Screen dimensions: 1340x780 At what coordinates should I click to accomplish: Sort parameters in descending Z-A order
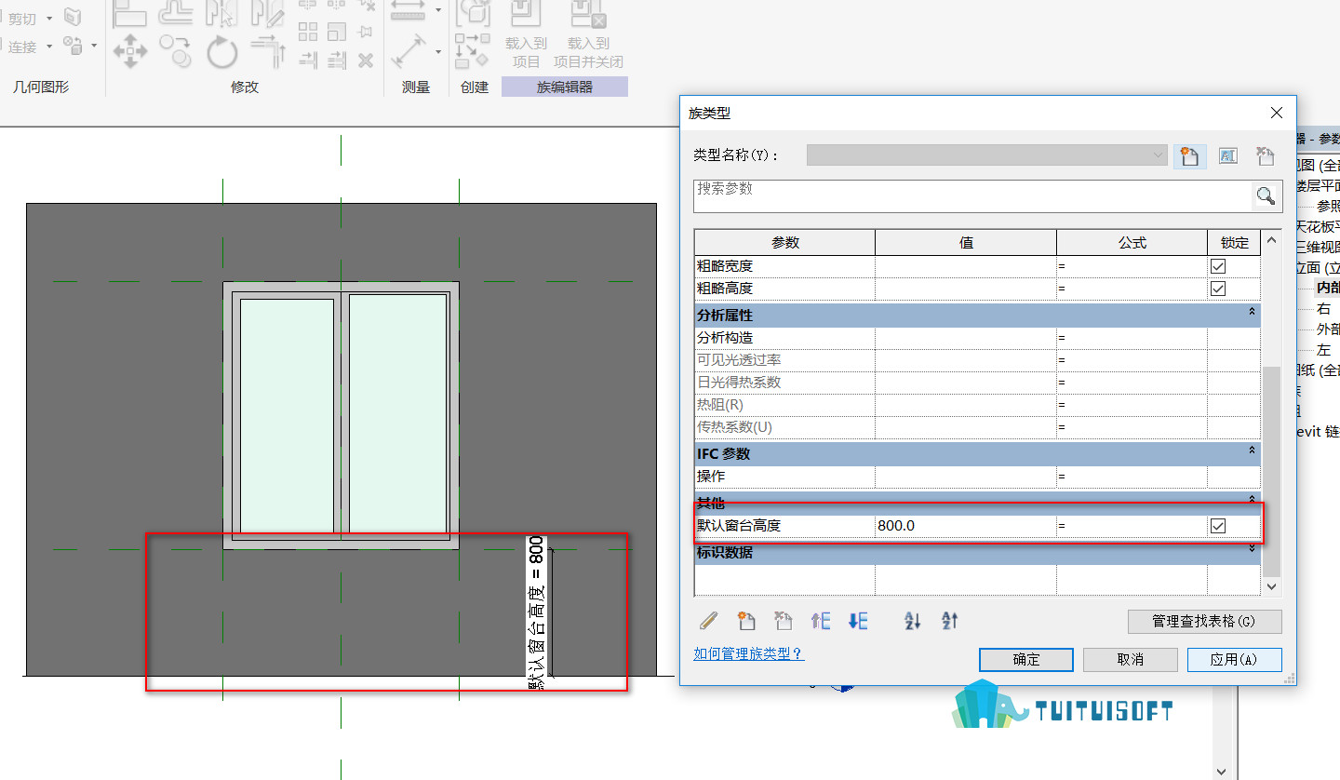click(x=950, y=620)
